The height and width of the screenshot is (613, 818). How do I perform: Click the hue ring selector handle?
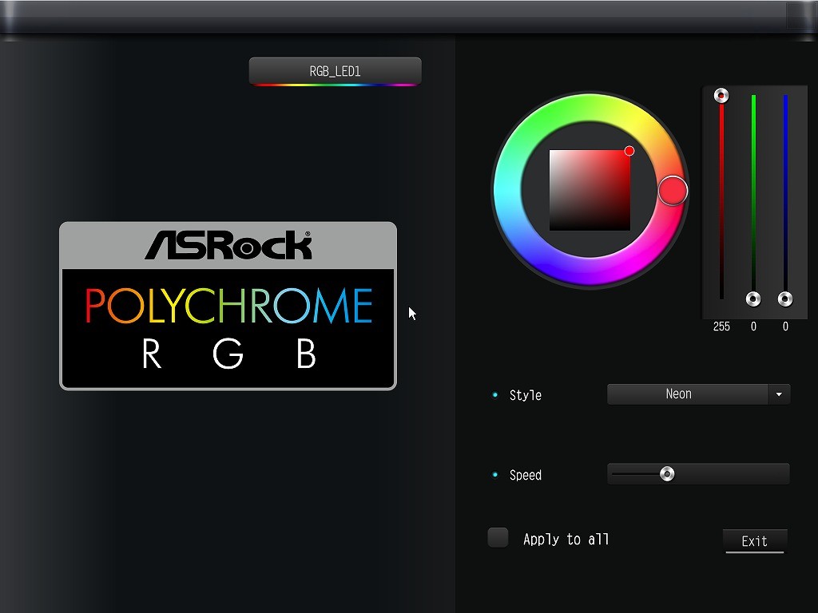673,191
